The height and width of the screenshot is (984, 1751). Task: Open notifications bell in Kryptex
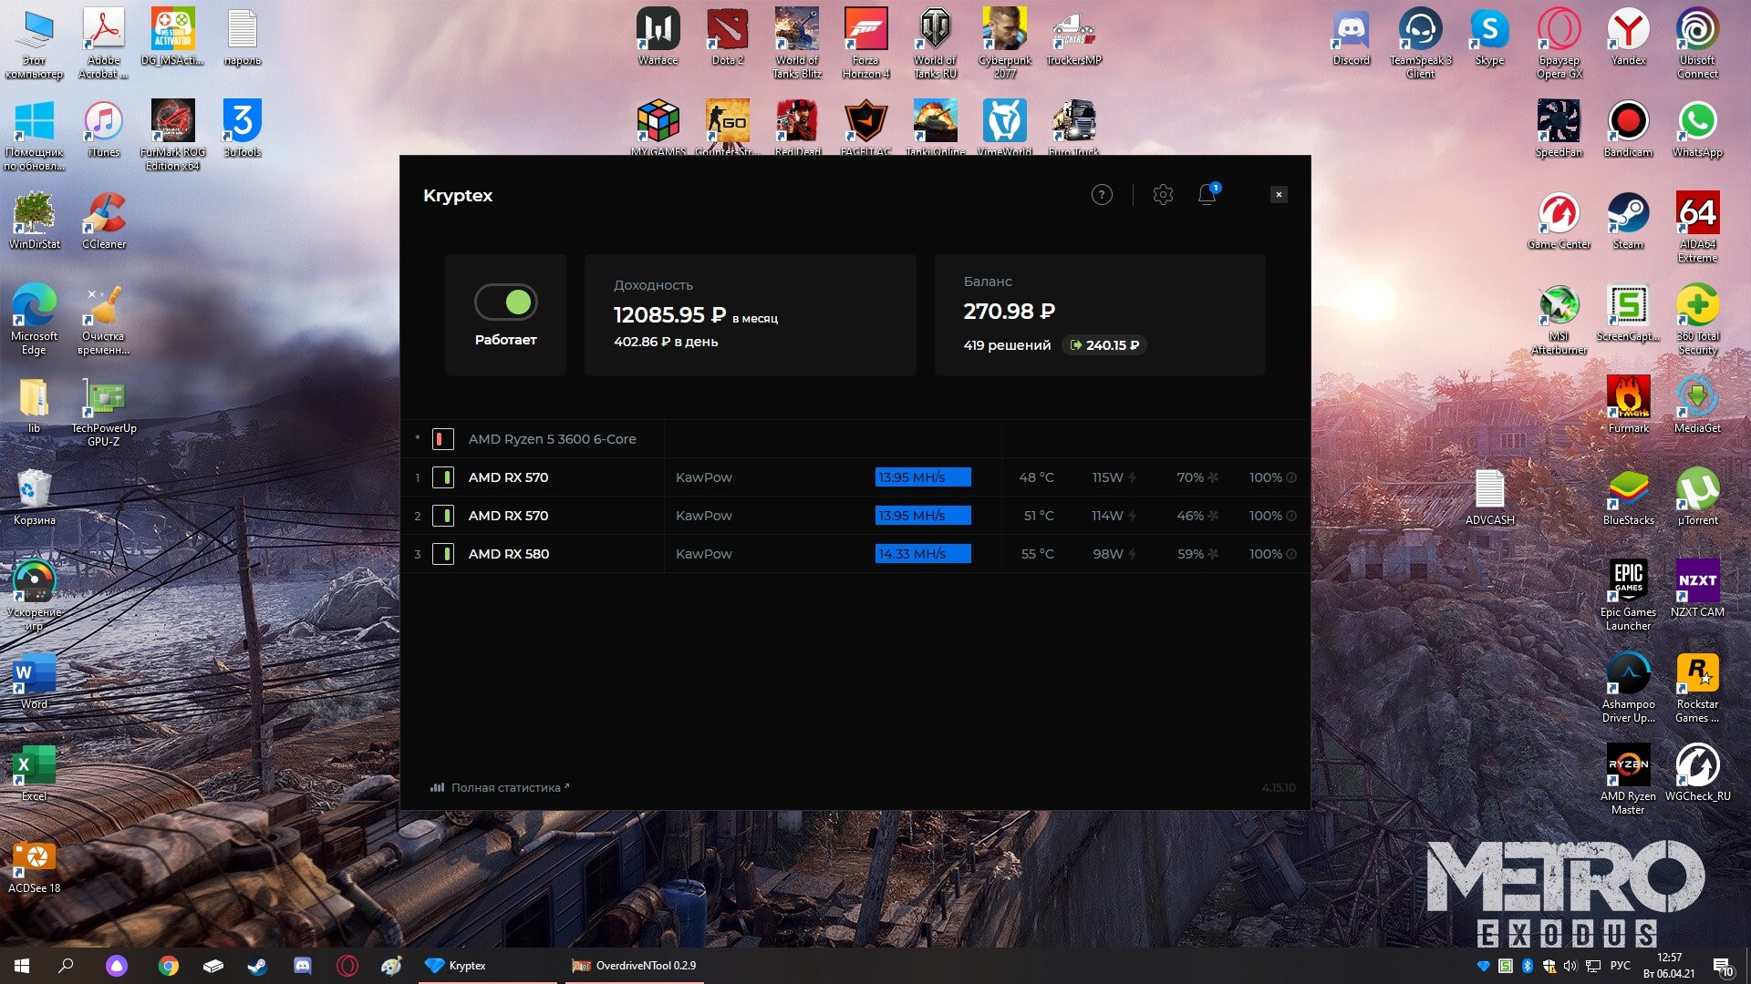1207,194
